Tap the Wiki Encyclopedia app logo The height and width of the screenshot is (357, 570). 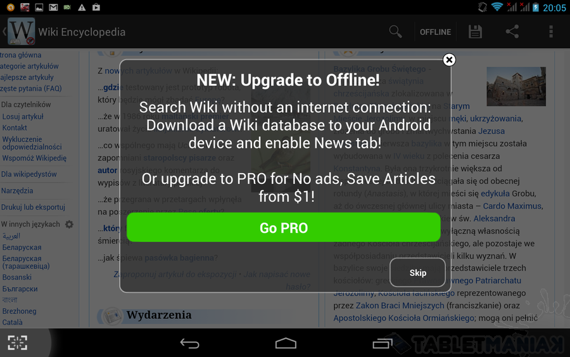click(x=21, y=31)
